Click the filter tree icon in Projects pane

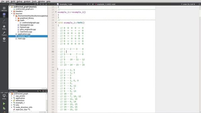pos(38,4)
